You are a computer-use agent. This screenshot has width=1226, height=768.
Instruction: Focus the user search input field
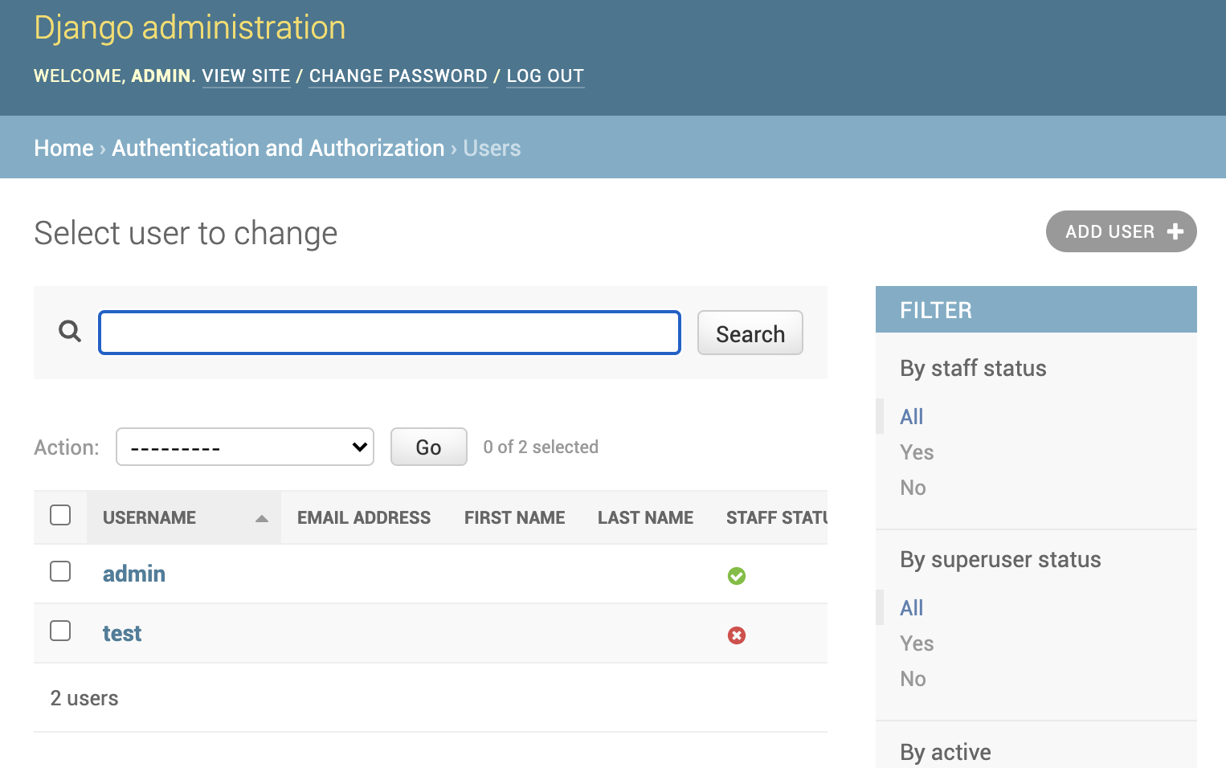[390, 333]
